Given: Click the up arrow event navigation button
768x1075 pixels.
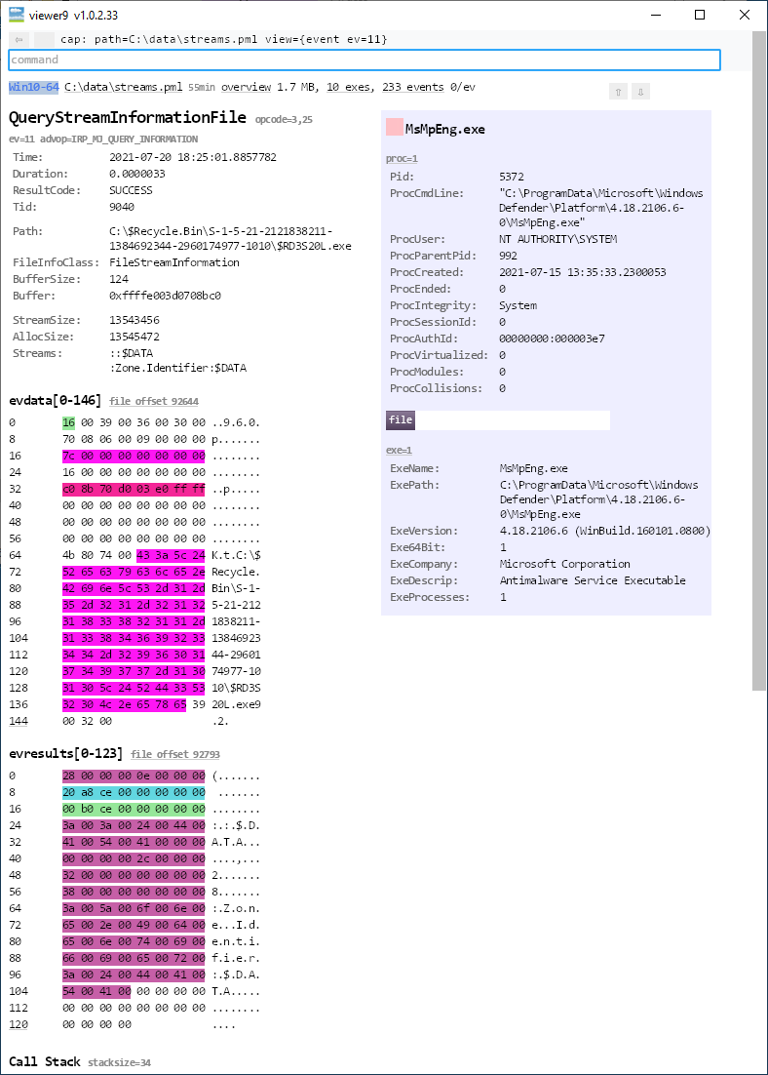Looking at the screenshot, I should point(618,92).
